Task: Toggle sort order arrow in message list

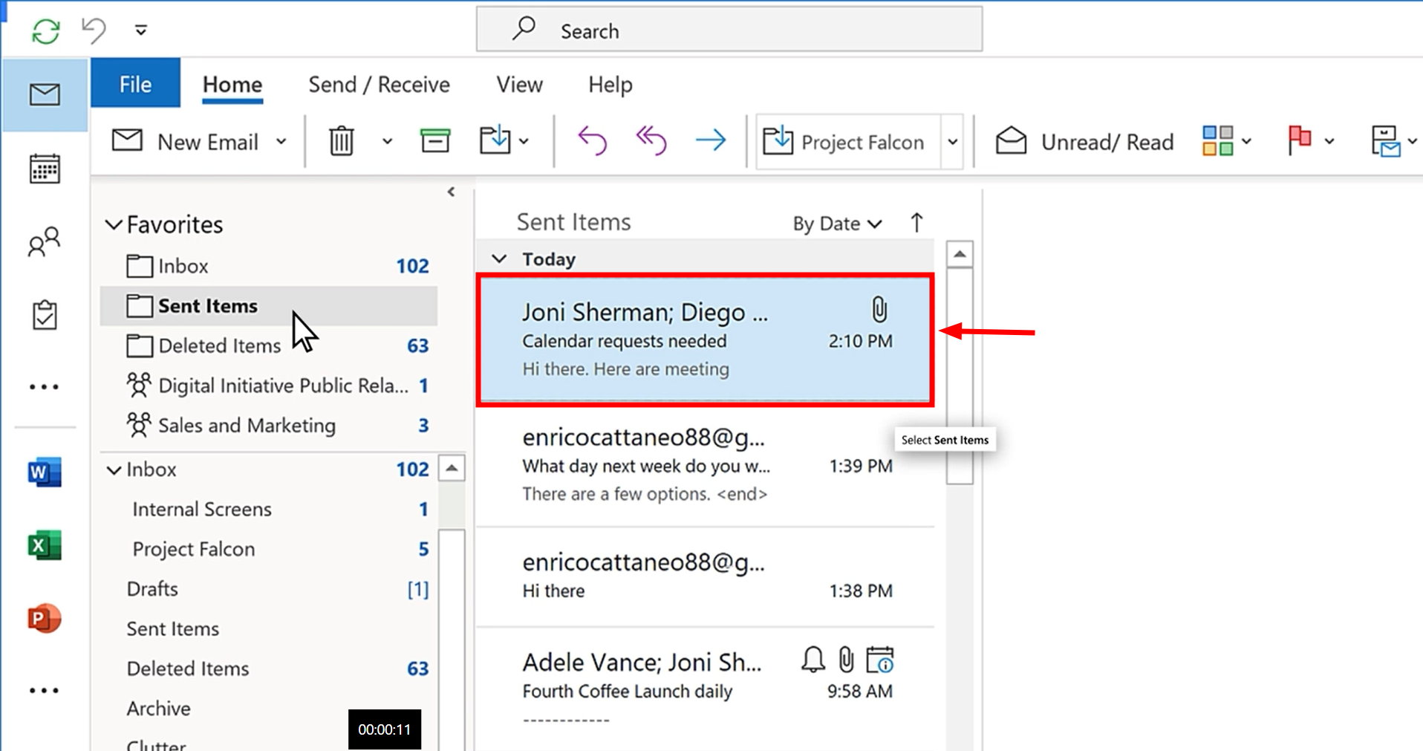Action: pos(916,223)
